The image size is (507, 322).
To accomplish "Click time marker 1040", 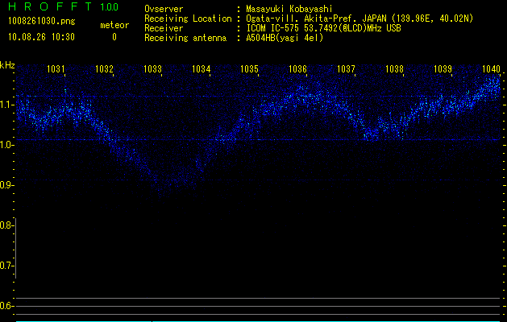I will click(491, 68).
